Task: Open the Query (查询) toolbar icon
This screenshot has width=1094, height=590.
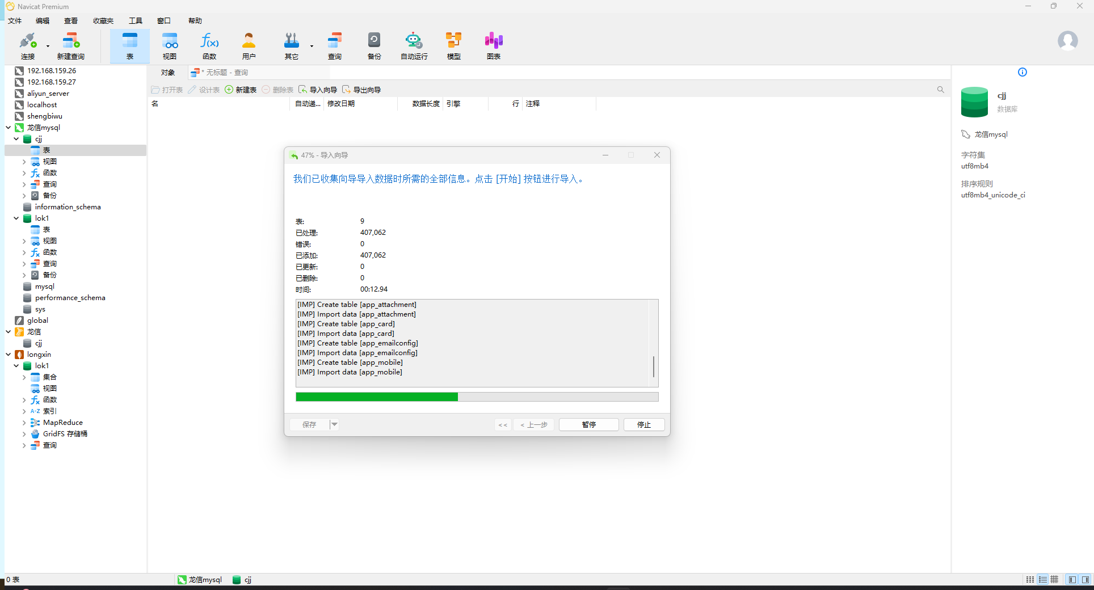Action: click(335, 46)
